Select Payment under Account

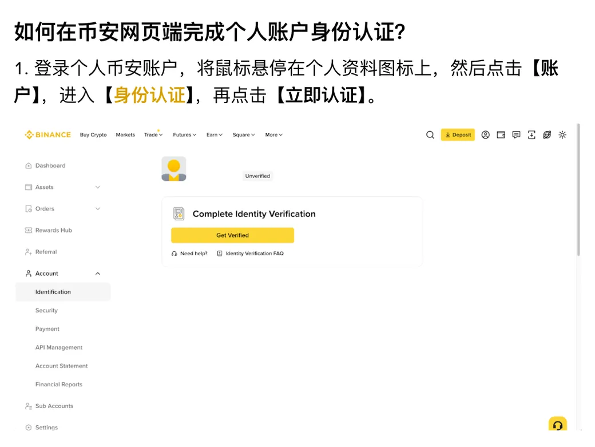[47, 329]
